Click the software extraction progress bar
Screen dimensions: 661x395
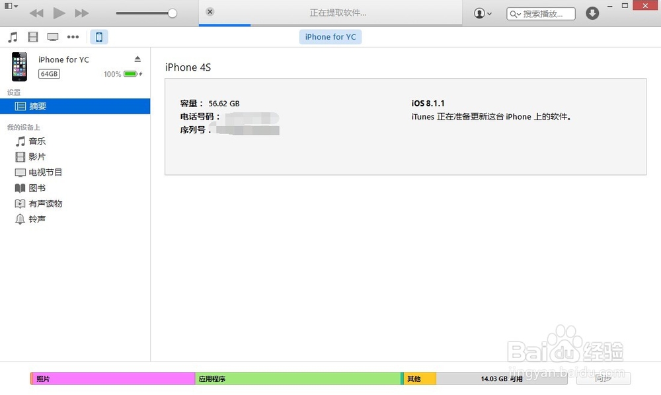tap(330, 25)
